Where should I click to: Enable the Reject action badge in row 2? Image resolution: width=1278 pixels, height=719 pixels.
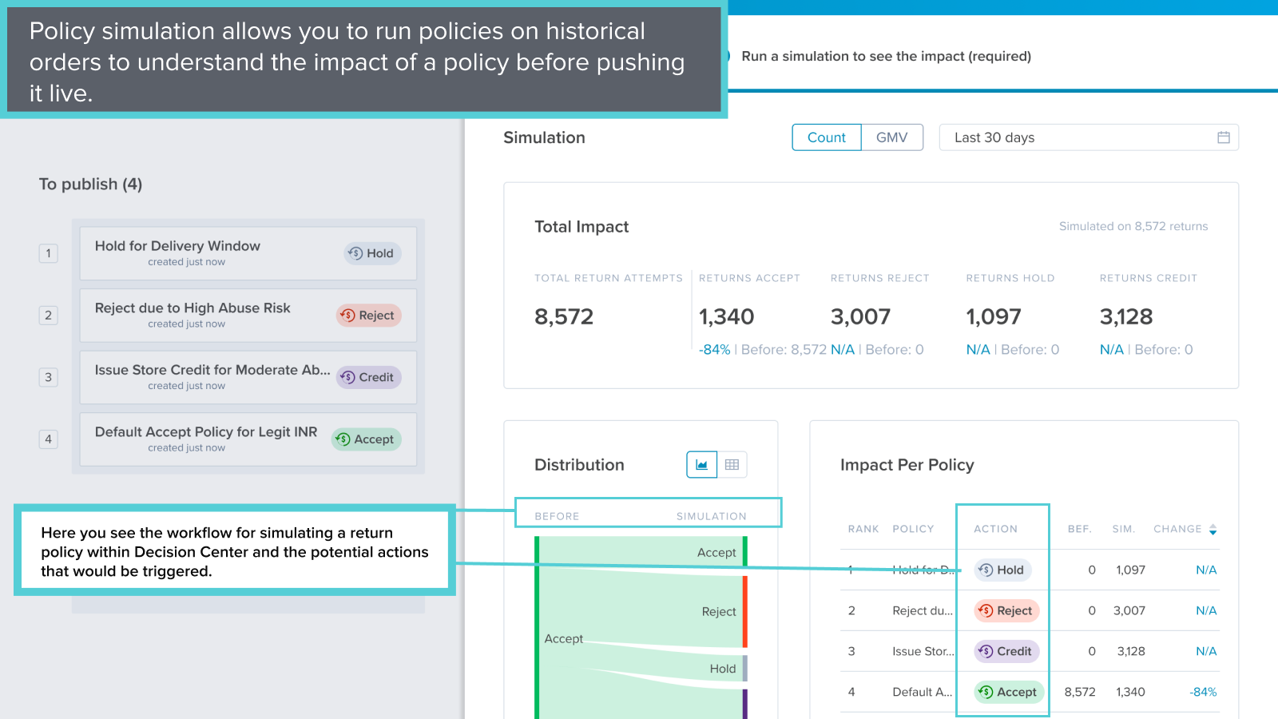pos(1006,610)
